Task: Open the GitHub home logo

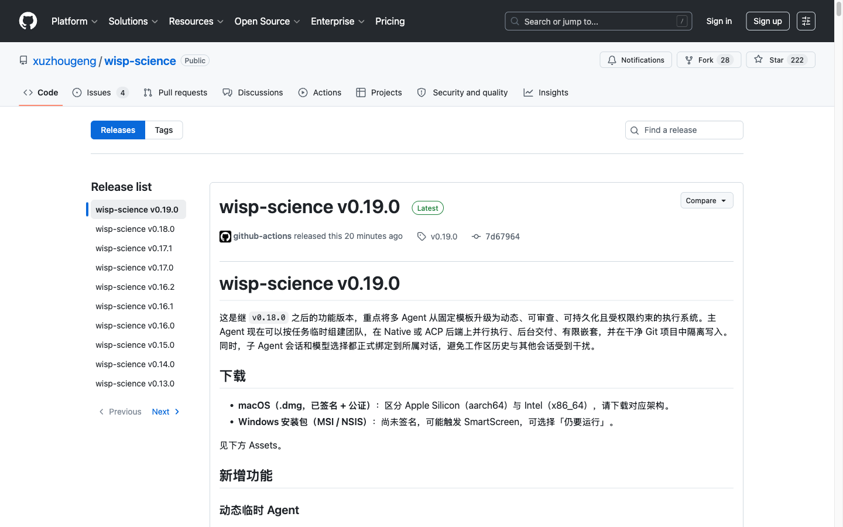Action: 28,21
